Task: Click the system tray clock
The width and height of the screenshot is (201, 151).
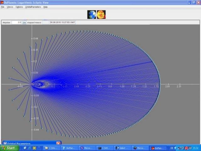Action: tap(196, 148)
